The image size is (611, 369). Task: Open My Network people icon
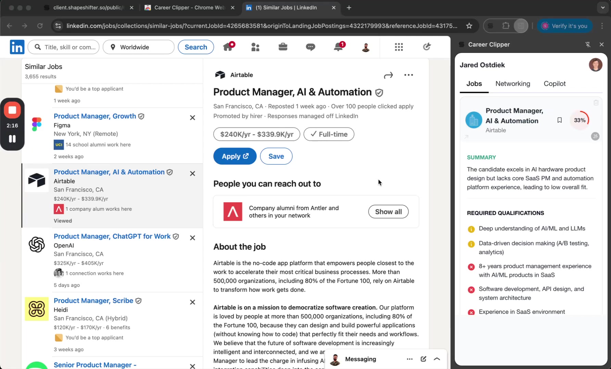[255, 47]
